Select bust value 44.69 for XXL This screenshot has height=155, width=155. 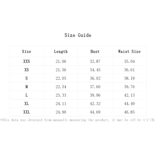[95, 112]
